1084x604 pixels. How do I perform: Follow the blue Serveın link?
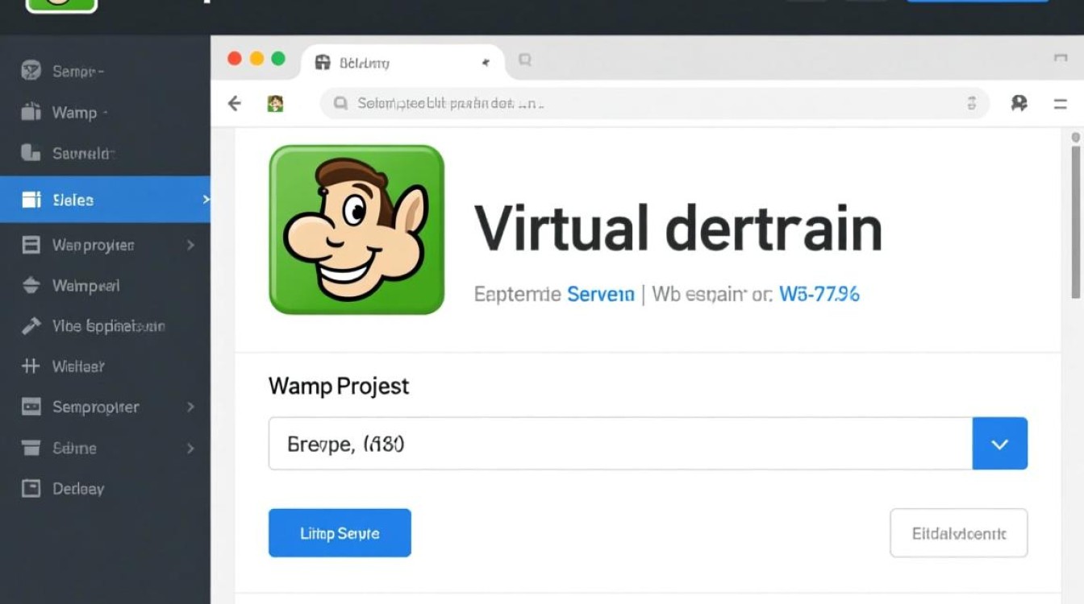click(601, 294)
